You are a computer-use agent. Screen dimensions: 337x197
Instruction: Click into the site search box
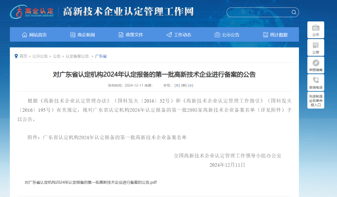(x=258, y=12)
